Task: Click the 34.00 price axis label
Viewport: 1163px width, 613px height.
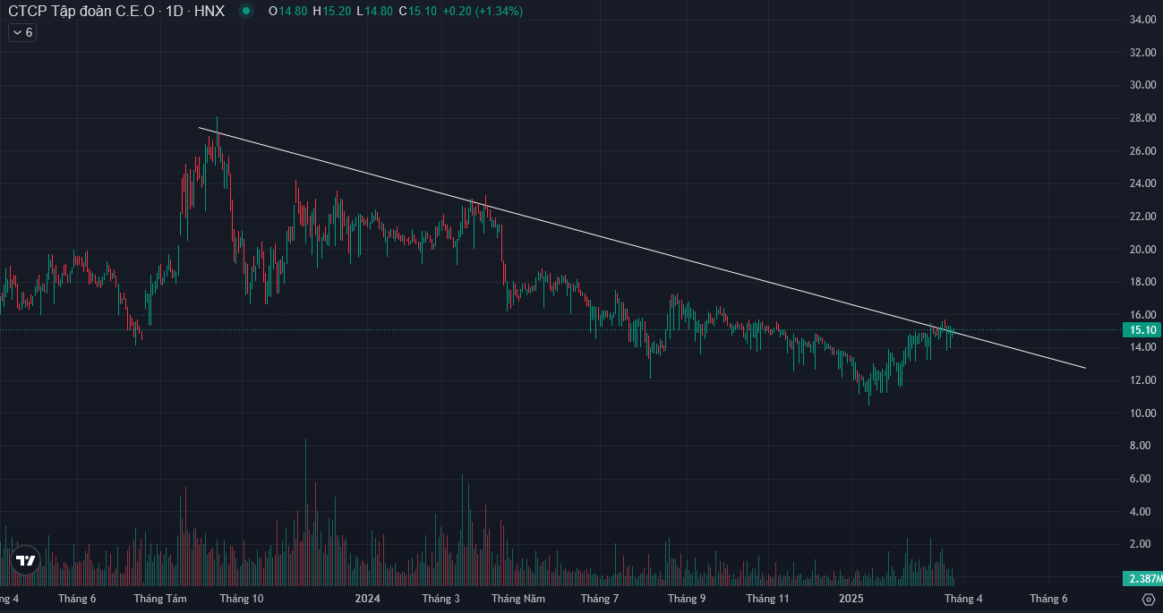Action: point(1142,20)
